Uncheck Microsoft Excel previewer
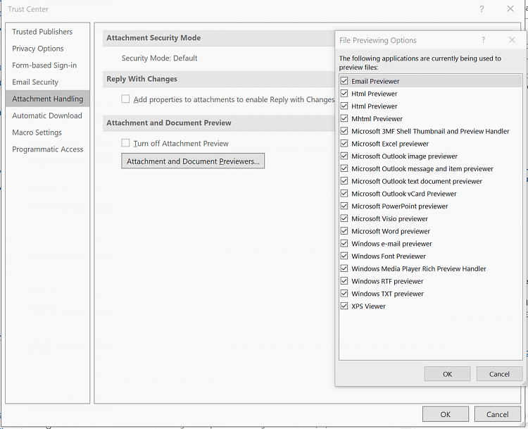The image size is (528, 429). tap(344, 143)
